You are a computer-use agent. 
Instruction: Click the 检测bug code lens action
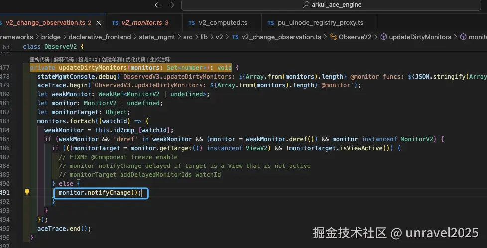[x=88, y=60]
